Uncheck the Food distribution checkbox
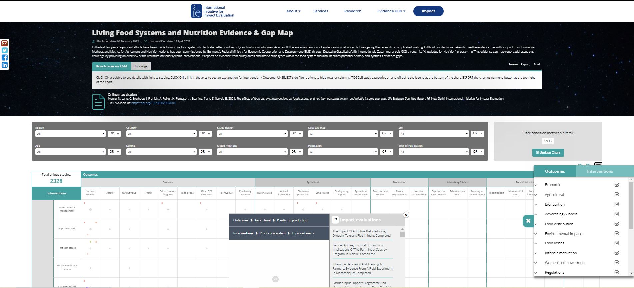 coord(617,224)
